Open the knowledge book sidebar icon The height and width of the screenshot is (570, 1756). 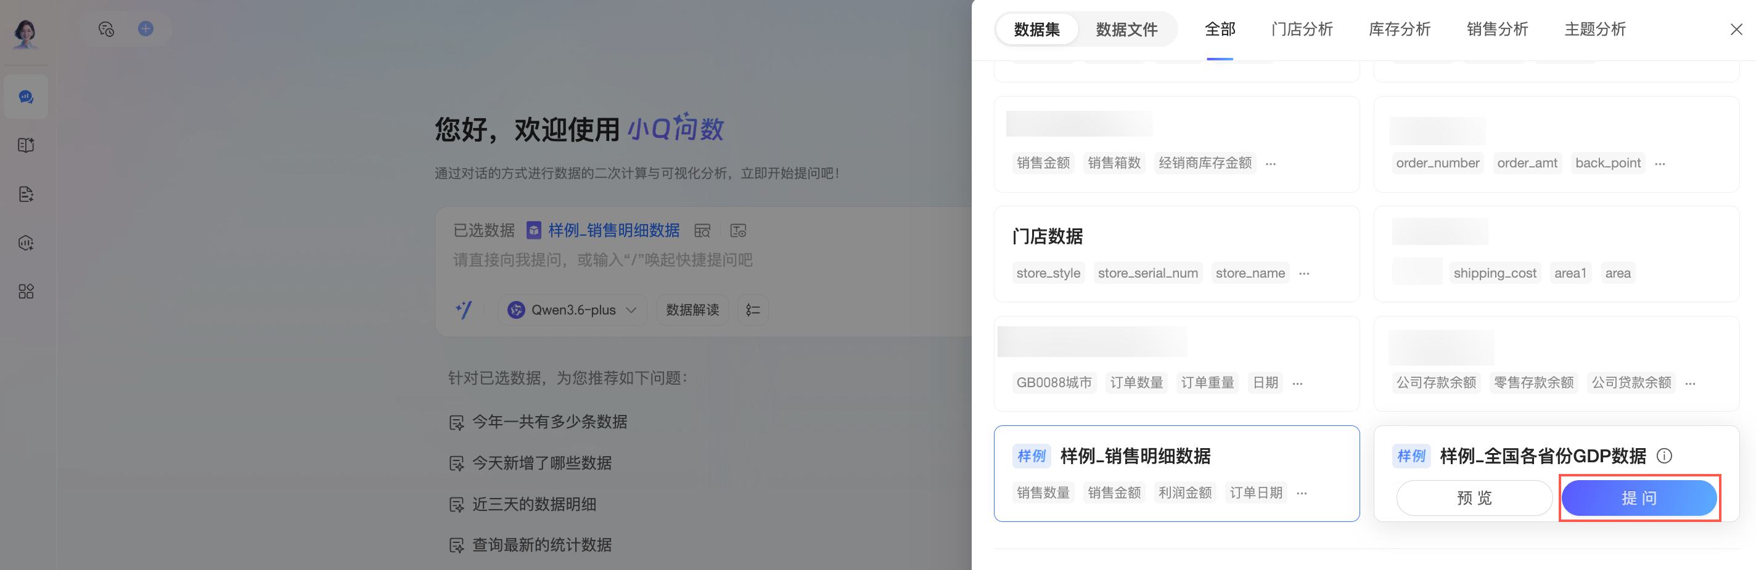[x=26, y=145]
